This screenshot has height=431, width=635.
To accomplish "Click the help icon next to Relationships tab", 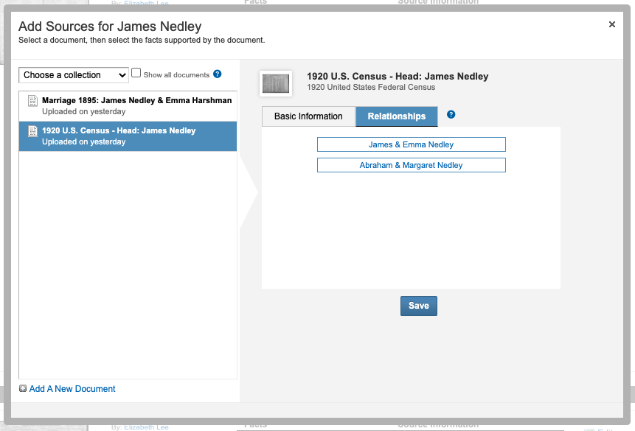I will click(x=451, y=115).
